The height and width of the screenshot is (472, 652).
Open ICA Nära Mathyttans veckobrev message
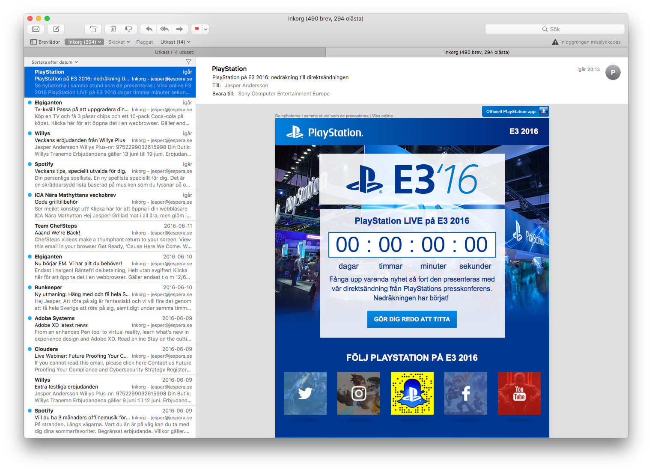coord(110,205)
